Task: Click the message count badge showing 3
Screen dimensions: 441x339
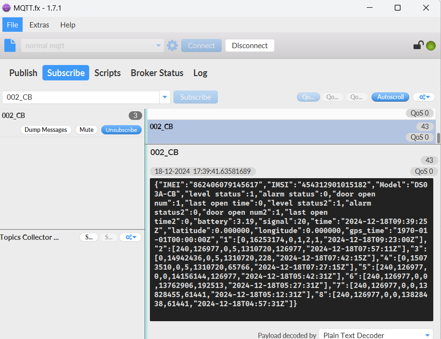Action: 135,116
